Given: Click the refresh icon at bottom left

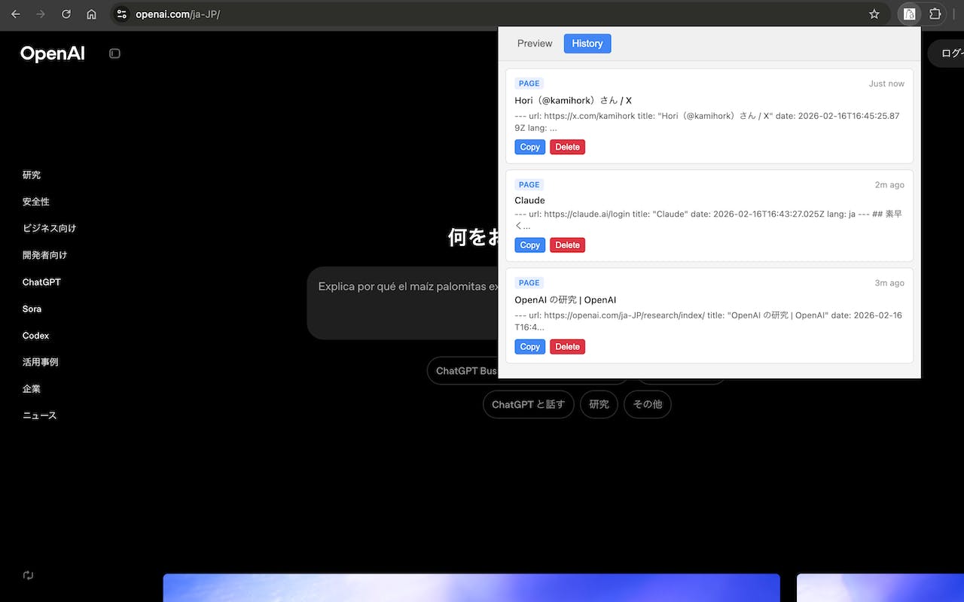Looking at the screenshot, I should point(28,575).
